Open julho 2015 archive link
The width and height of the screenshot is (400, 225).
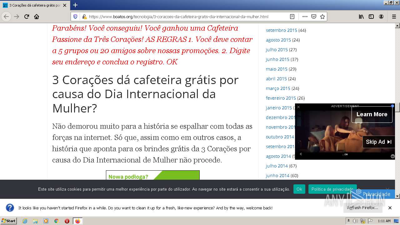[x=277, y=50]
